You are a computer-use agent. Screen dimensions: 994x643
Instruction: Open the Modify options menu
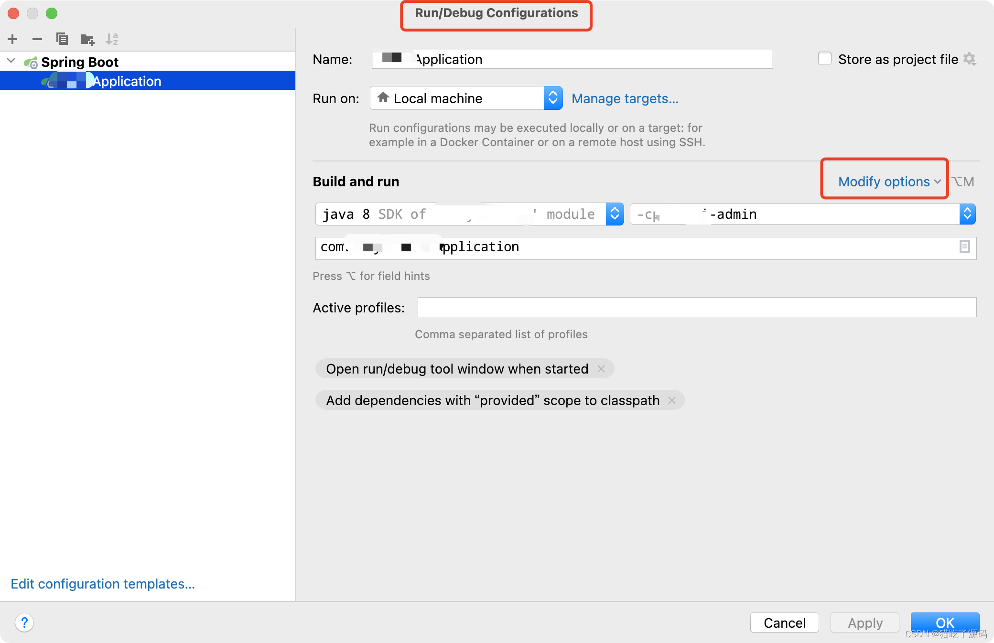tap(884, 182)
